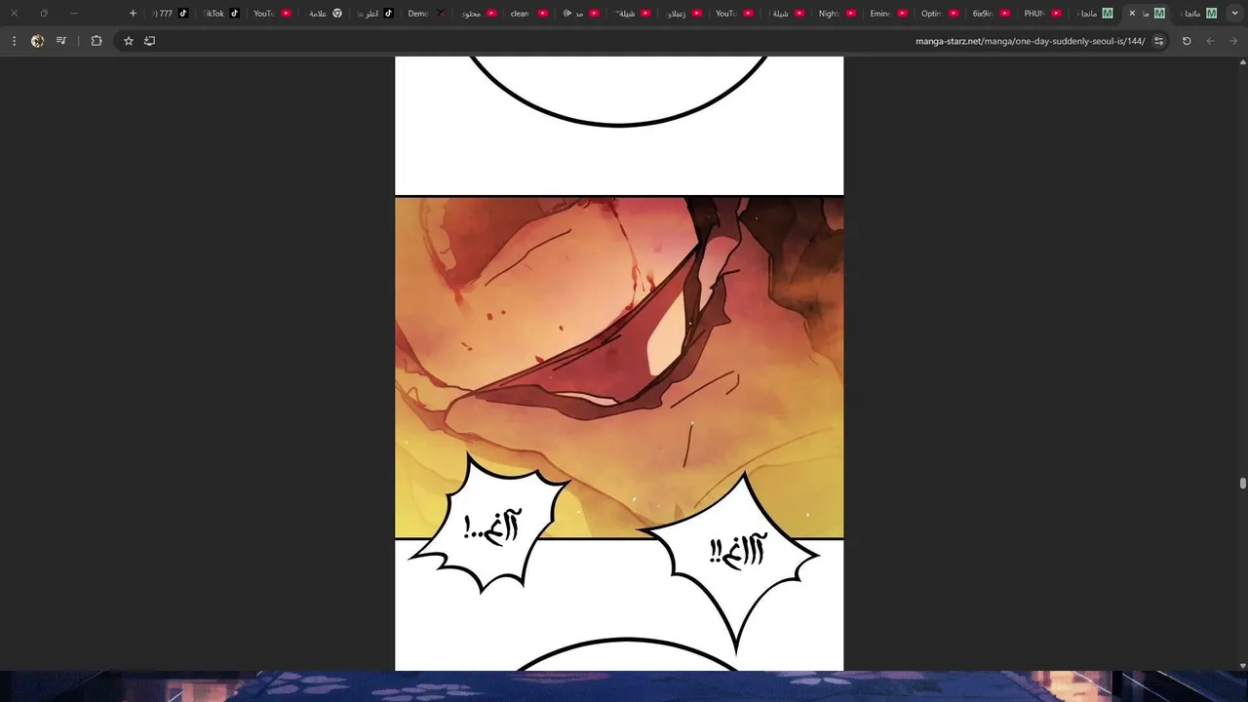Open the Emine YouTube tab
This screenshot has height=702, width=1248.
click(888, 14)
